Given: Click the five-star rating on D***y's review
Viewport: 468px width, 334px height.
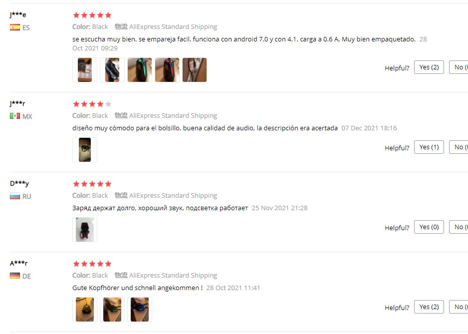Looking at the screenshot, I should pos(92,184).
